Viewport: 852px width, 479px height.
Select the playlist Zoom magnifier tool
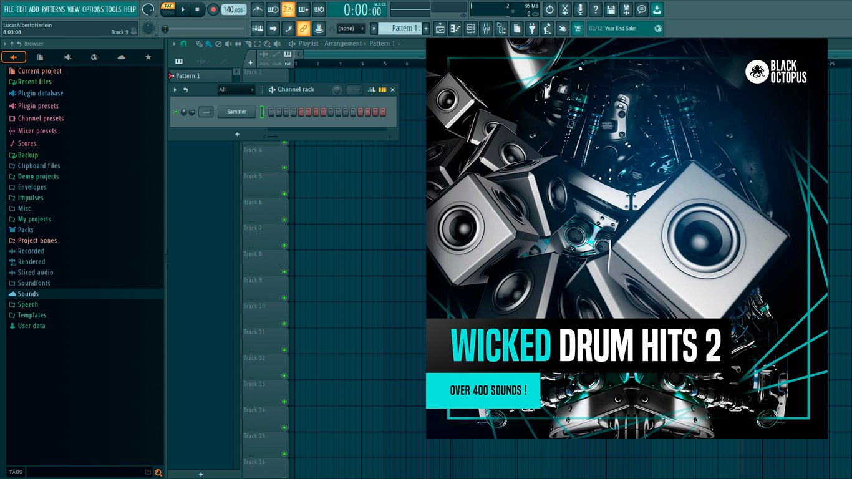pos(267,44)
